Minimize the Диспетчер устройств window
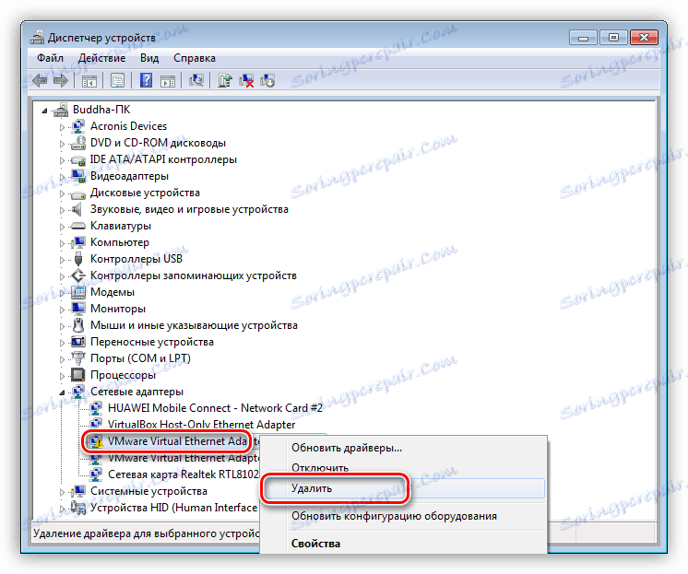Image resolution: width=688 pixels, height=574 pixels. pos(583,38)
